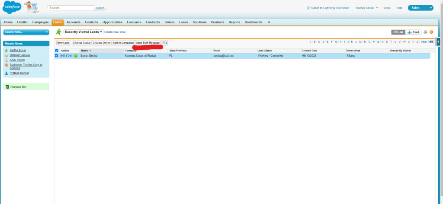Viewport: 443px width, 204px height.
Task: Go to the Reports tab
Action: tap(234, 22)
